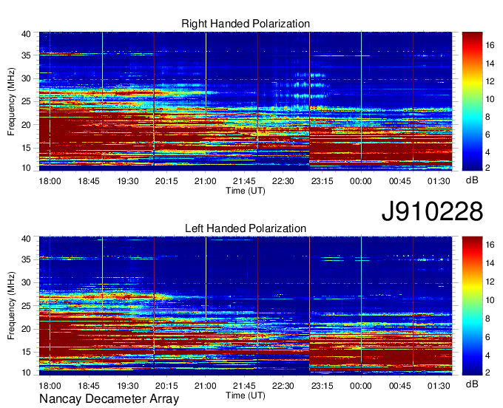Click the 18:45 time tick on Right Handed plot
This screenshot has height=408, width=503.
point(89,181)
